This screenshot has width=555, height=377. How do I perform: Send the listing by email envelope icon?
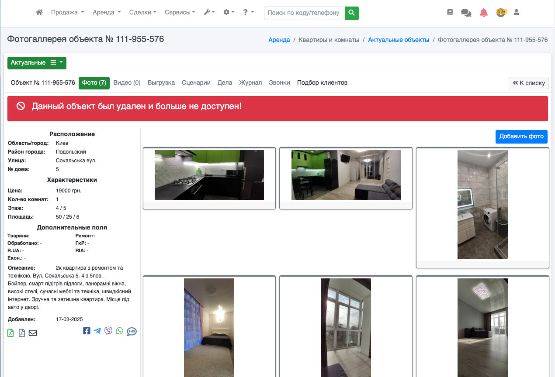click(33, 333)
